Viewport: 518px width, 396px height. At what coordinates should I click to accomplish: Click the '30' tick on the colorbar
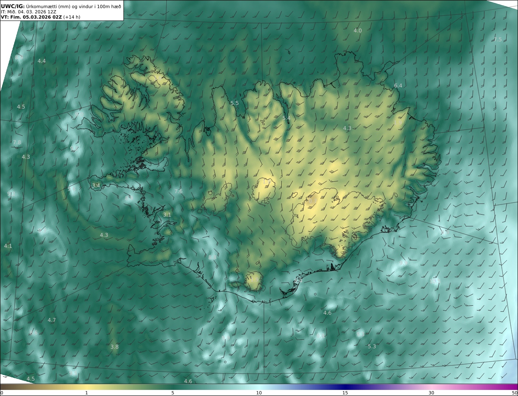click(x=431, y=393)
